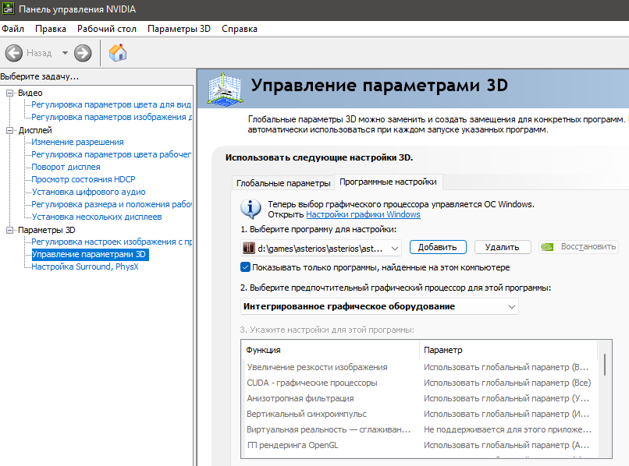
Task: Select CUDA - графические процессоры row
Action: (x=421, y=383)
